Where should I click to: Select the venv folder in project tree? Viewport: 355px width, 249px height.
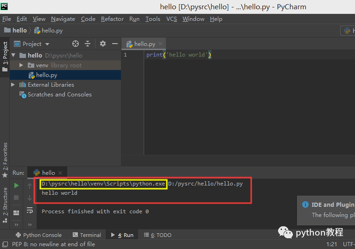coord(65,65)
